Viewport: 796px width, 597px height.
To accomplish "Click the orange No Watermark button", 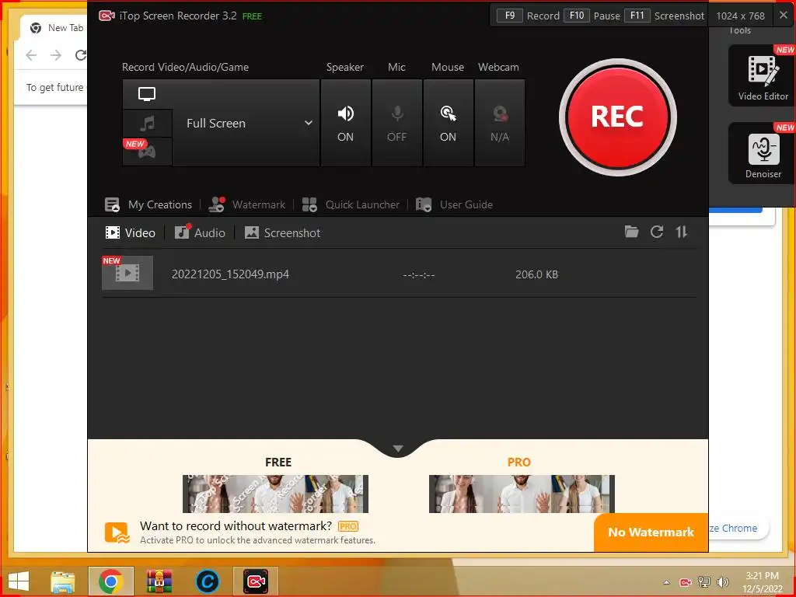I will pyautogui.click(x=651, y=532).
